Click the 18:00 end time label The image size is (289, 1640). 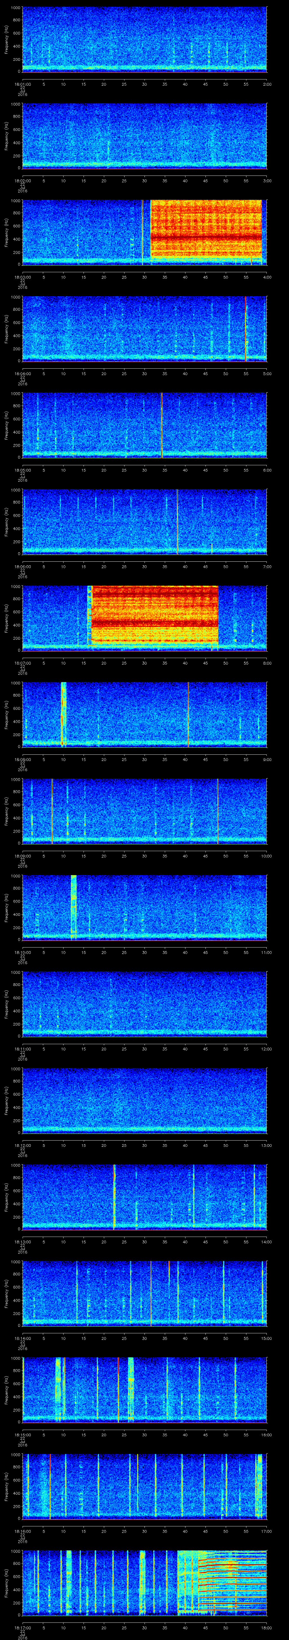(x=267, y=1627)
